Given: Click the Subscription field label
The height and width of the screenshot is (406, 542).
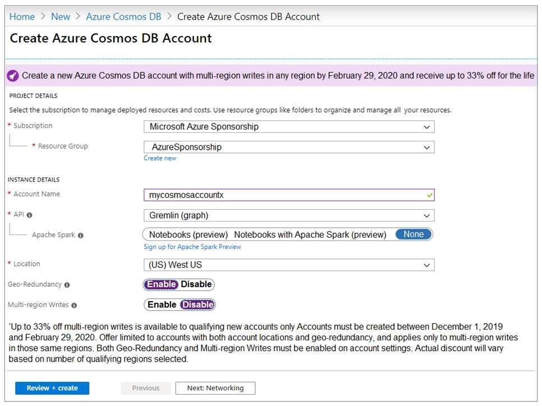Looking at the screenshot, I should pyautogui.click(x=33, y=126).
